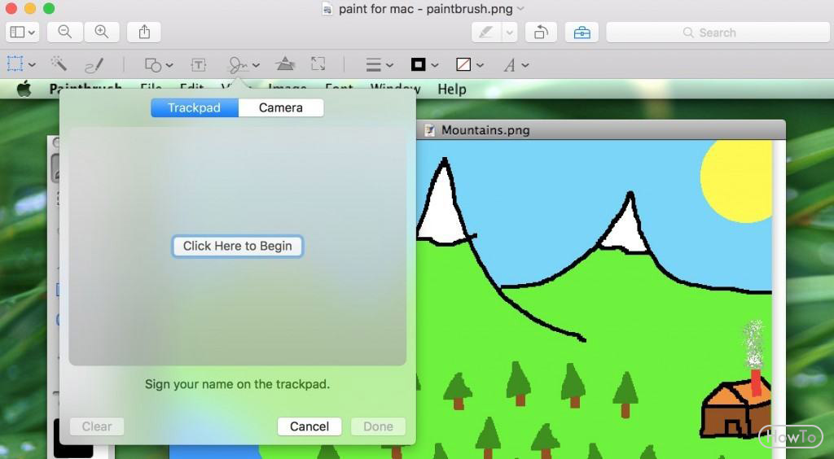Select the Instant Alpha magic wand tool
Image resolution: width=834 pixels, height=459 pixels.
click(59, 64)
